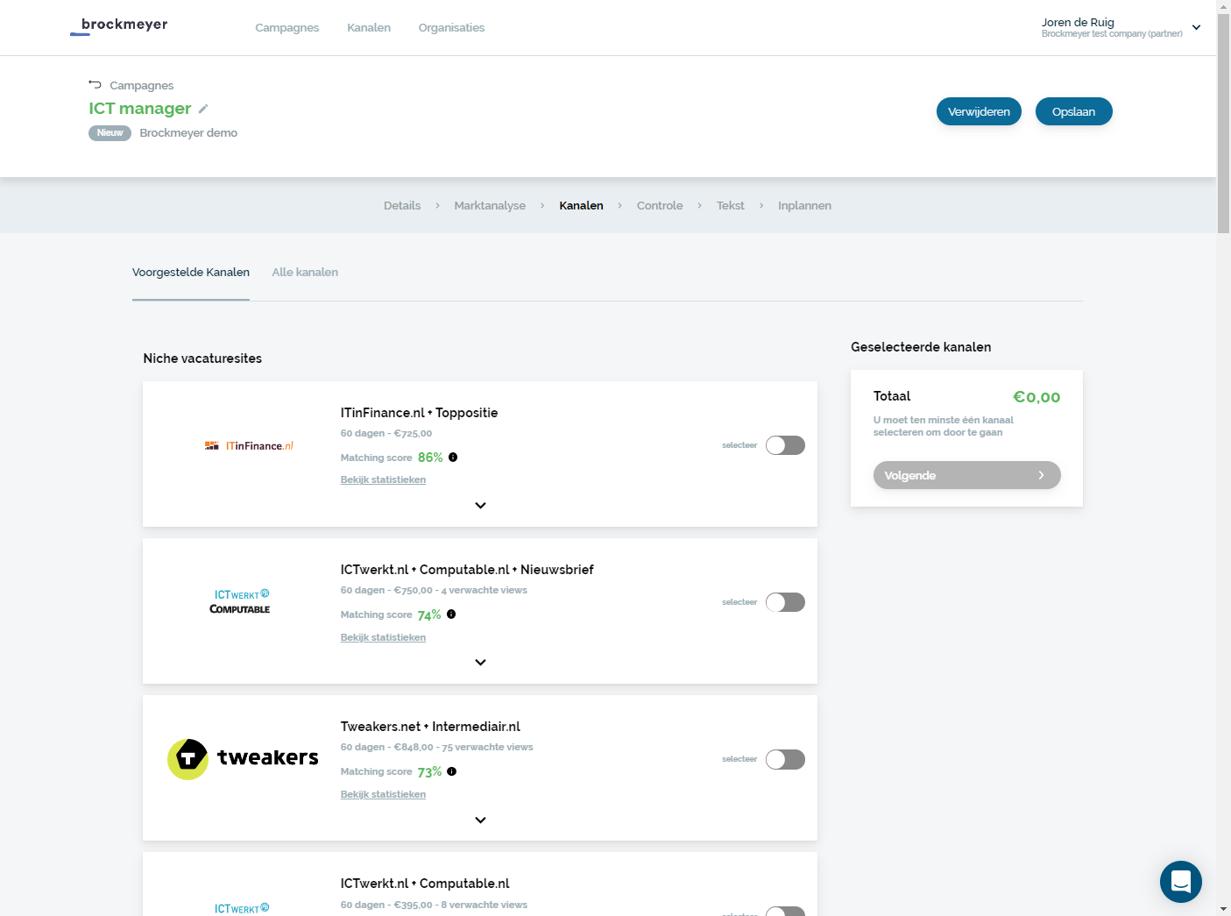This screenshot has height=916, width=1231.
Task: Click Geselecteerde kanalen heading
Action: [921, 347]
